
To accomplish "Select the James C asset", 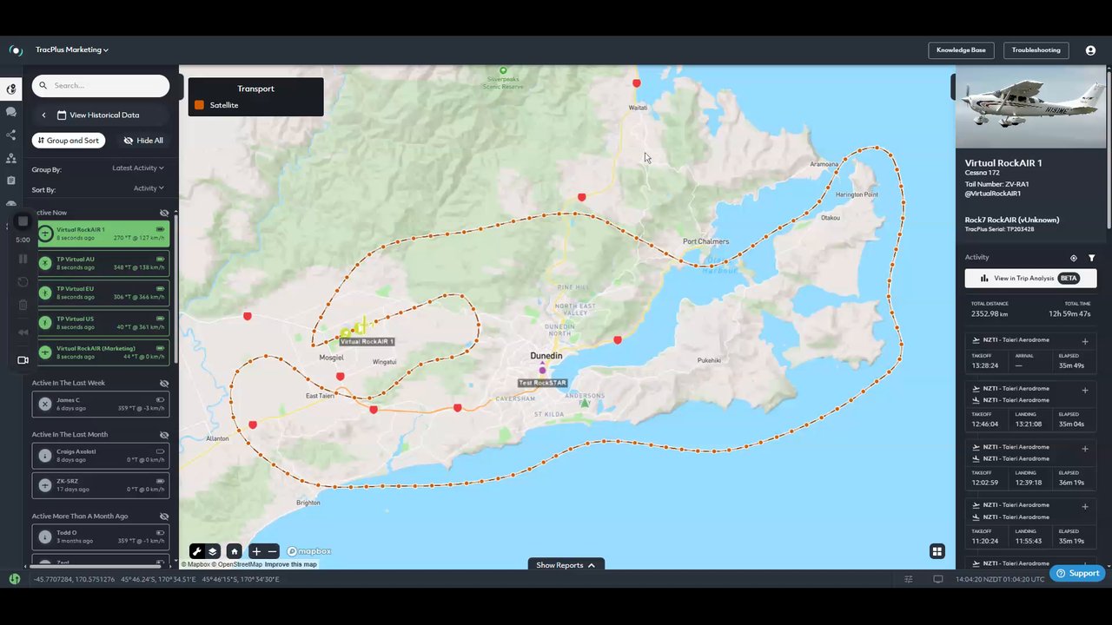I will pyautogui.click(x=101, y=404).
